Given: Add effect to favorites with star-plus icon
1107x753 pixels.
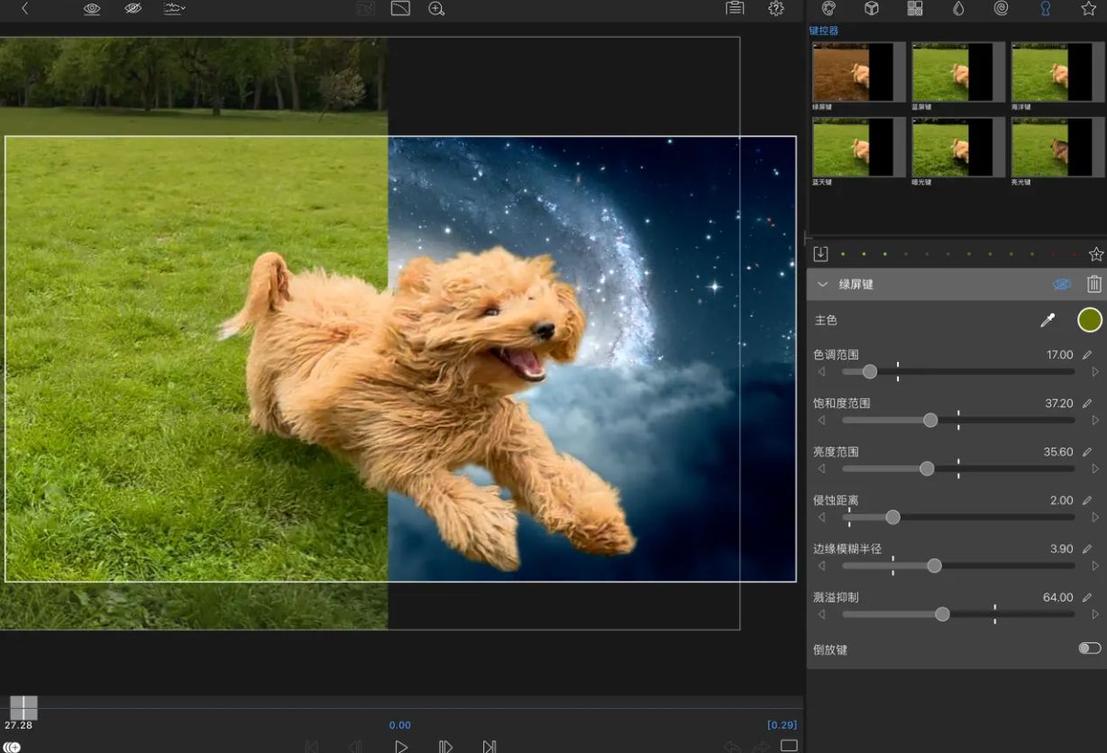Looking at the screenshot, I should coord(1096,254).
